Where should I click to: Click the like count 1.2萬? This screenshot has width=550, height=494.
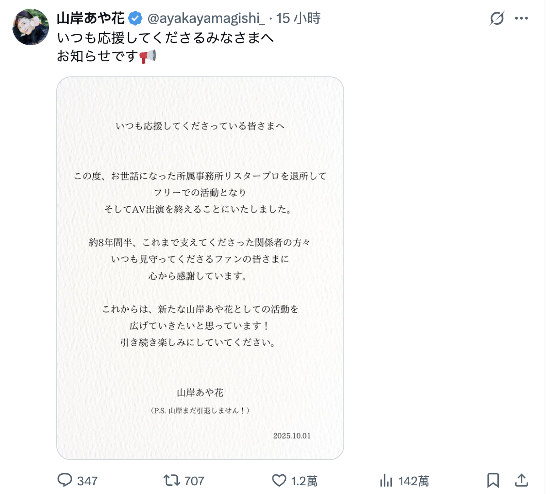304,481
